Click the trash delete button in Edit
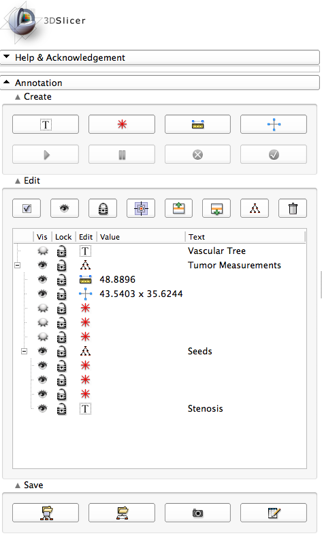The width and height of the screenshot is (322, 538). point(293,208)
